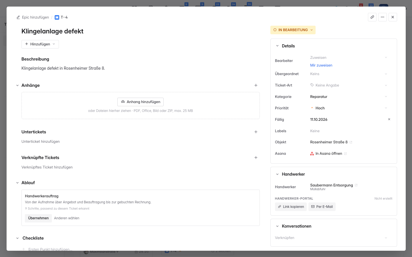
Task: Click the Verknüpftes Ticket hinzufügen field
Action: (47, 167)
